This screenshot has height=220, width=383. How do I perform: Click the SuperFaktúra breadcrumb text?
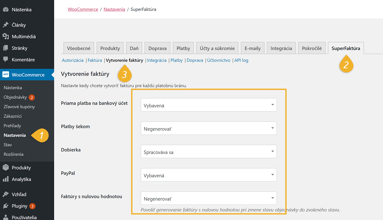click(x=143, y=9)
